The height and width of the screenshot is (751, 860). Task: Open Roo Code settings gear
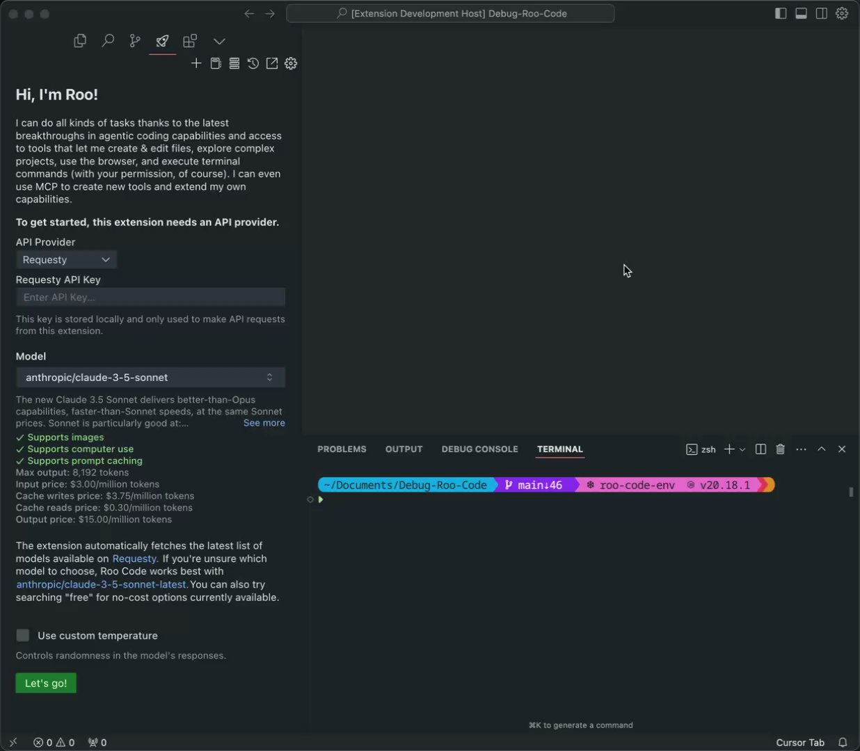click(x=291, y=63)
